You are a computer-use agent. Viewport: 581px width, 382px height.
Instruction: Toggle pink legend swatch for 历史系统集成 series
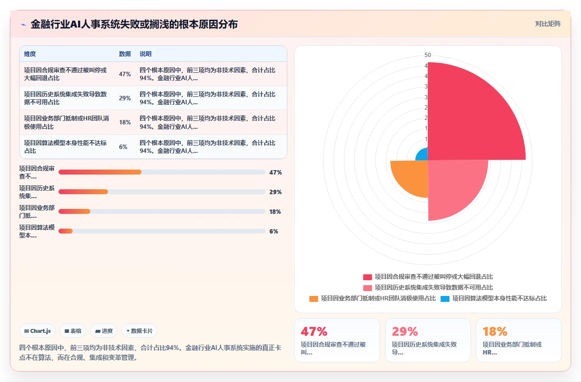[367, 288]
